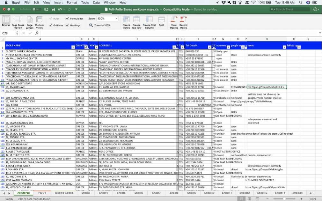This screenshot has height=201, width=322.
Task: Click Zoom to 100% magnifier
Action: point(91,25)
